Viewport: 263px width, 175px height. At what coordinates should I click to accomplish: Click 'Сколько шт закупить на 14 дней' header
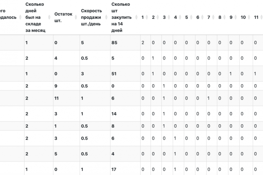coord(120,17)
